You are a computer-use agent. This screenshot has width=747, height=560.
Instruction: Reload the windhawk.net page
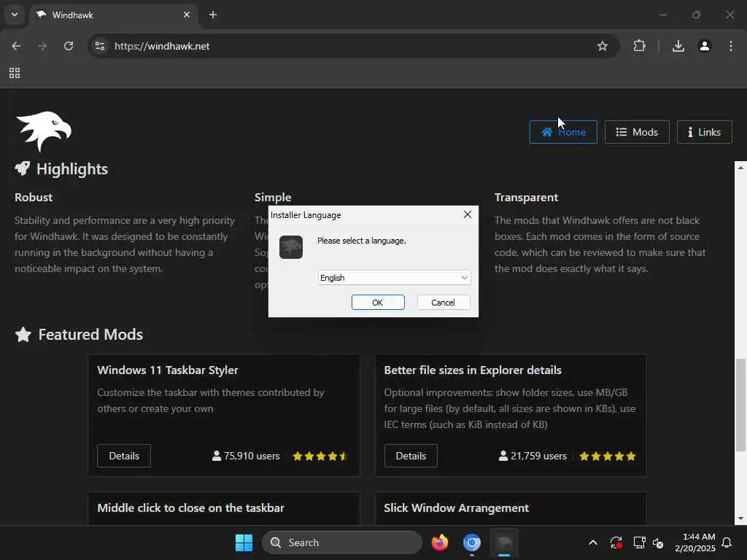(69, 46)
